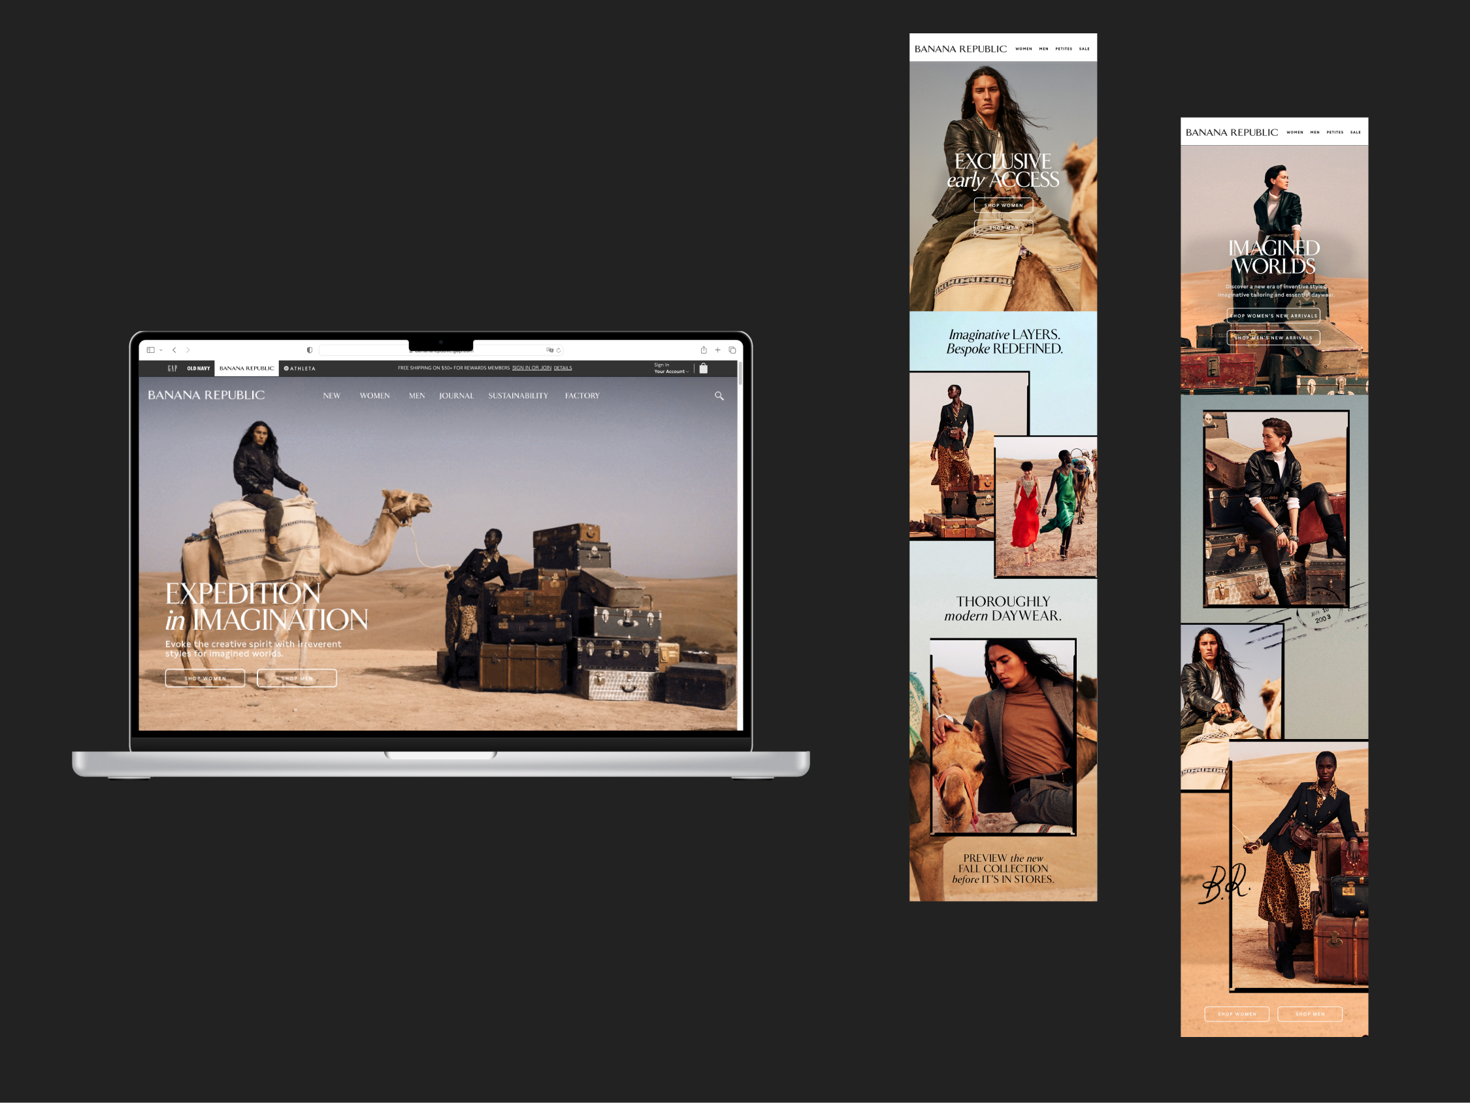Viewport: 1470px width, 1103px height.
Task: Click the privacy shield icon
Action: [x=310, y=350]
